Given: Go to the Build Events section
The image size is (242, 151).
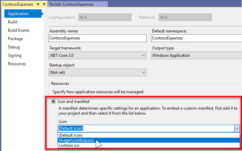Looking at the screenshot, I should click(x=19, y=30).
